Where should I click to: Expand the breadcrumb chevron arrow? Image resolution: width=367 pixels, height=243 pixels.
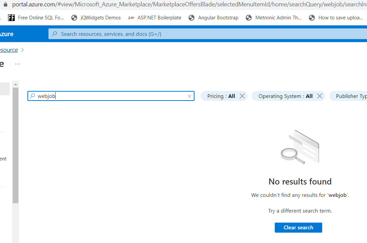pyautogui.click(x=22, y=50)
